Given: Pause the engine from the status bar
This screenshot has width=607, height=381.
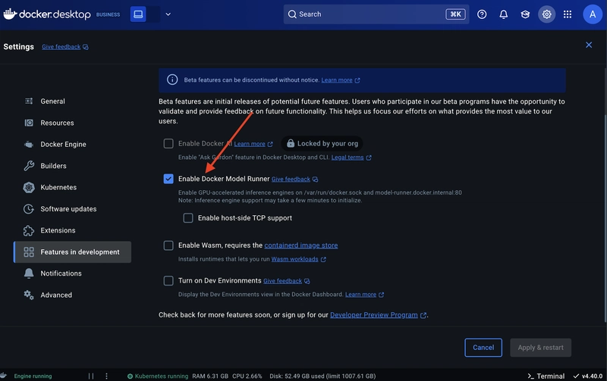Looking at the screenshot, I should point(91,376).
